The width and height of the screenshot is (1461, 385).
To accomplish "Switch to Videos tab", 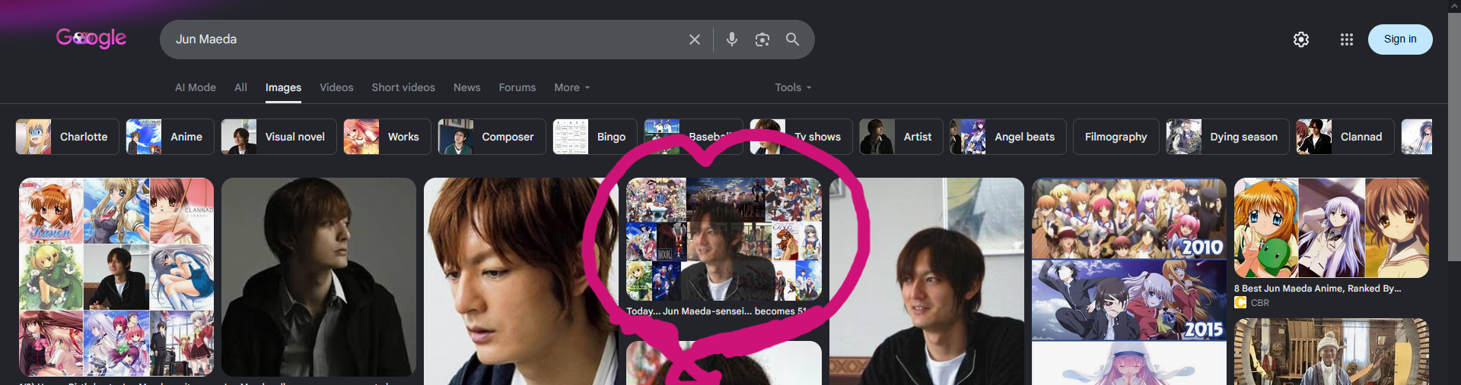I will tap(336, 87).
